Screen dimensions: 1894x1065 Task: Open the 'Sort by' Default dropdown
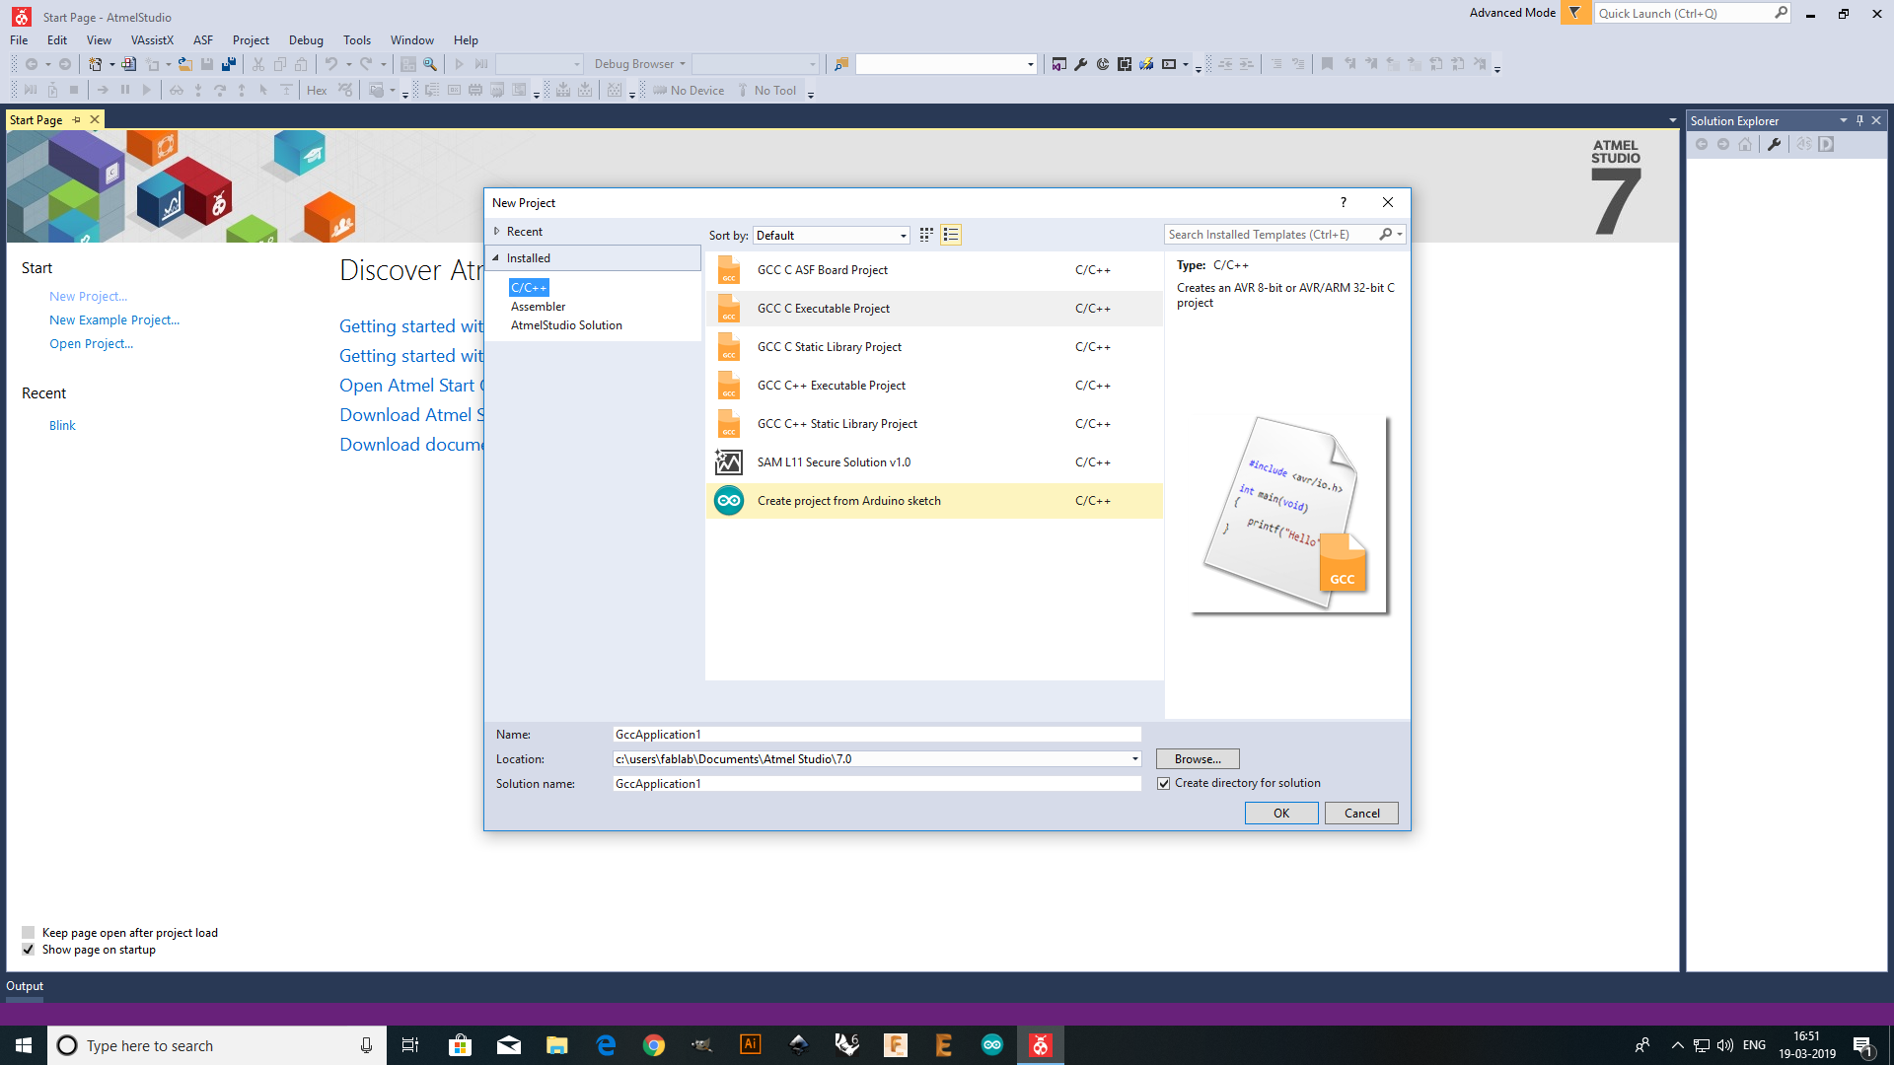832,235
